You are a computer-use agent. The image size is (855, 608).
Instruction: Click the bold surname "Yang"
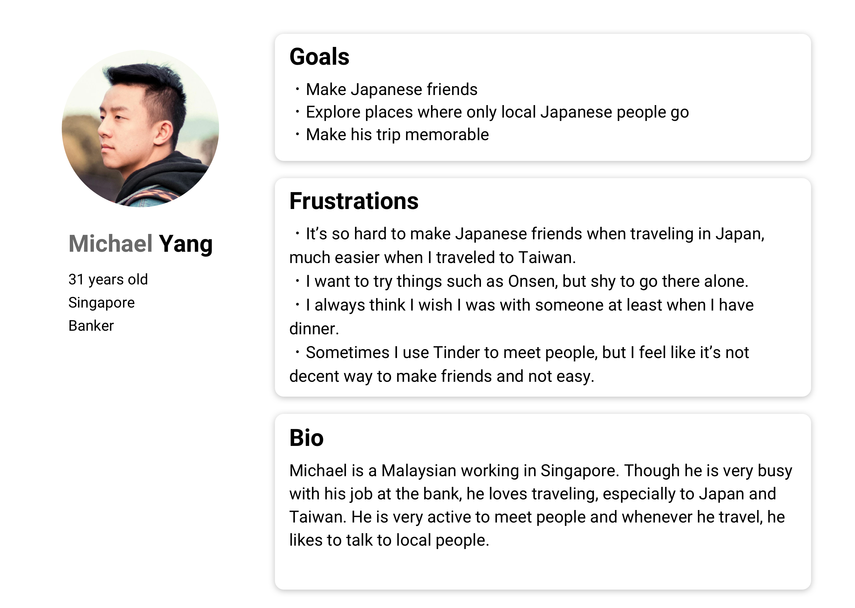coord(186,244)
